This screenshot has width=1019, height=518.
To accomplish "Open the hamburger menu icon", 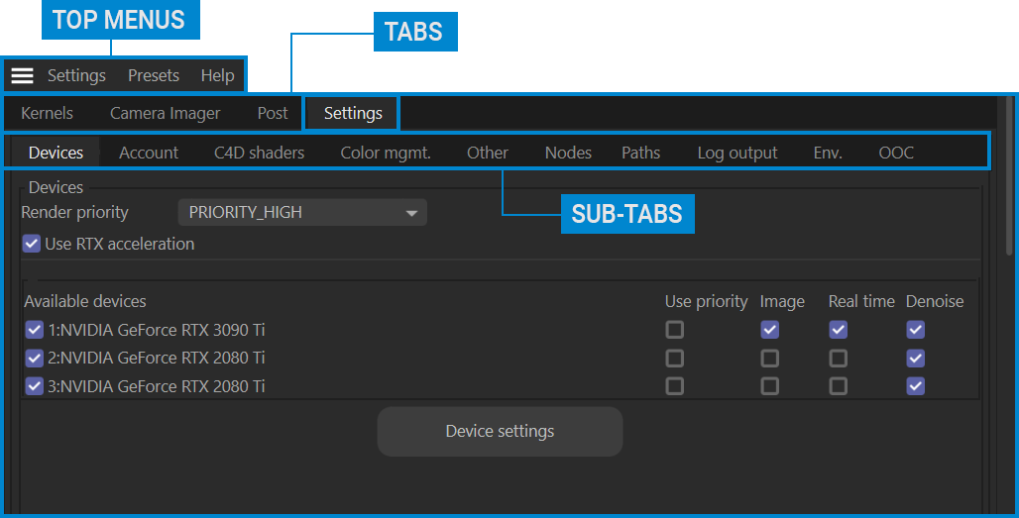I will [23, 76].
